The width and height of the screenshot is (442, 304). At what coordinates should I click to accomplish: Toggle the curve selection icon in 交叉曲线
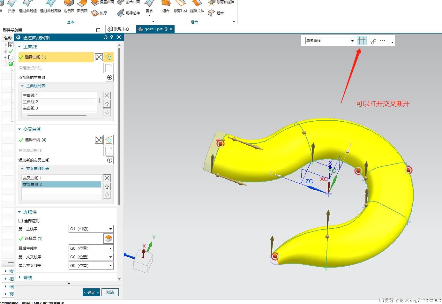click(x=109, y=140)
